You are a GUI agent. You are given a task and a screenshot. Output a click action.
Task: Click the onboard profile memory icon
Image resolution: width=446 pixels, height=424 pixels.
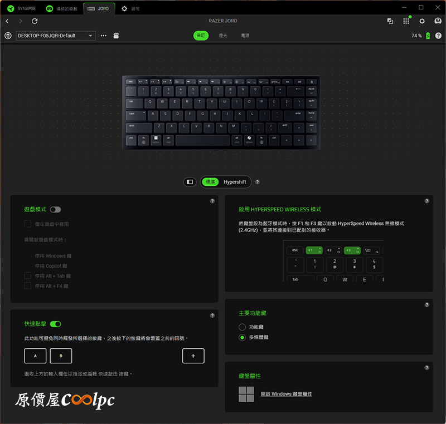point(116,36)
